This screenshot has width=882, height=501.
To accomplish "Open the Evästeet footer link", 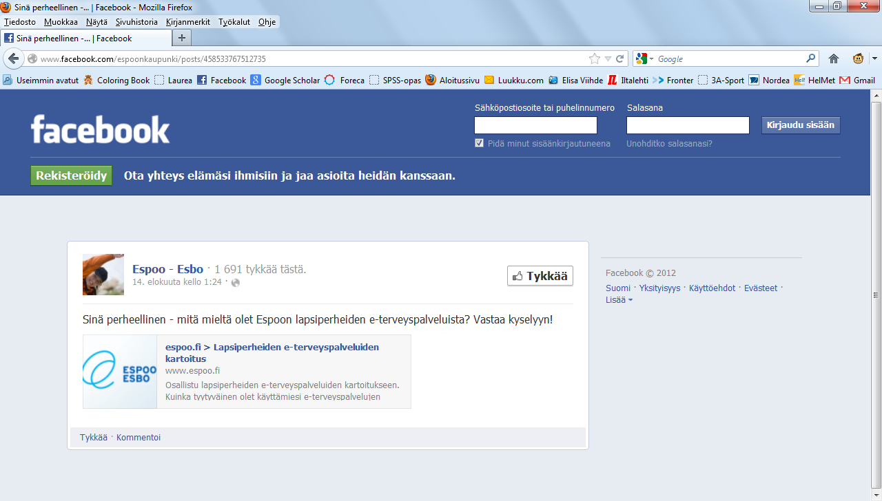I will 761,288.
